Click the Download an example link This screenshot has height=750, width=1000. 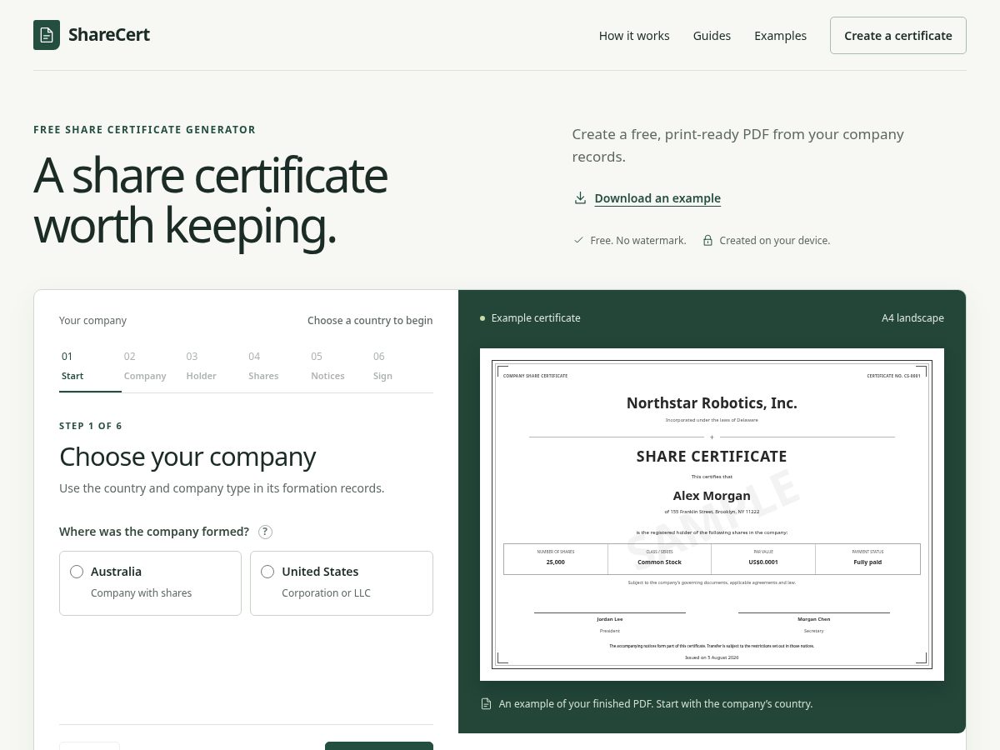click(x=657, y=198)
